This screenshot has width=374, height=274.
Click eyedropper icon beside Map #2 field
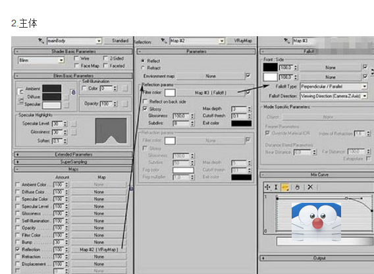pyautogui.click(x=163, y=41)
